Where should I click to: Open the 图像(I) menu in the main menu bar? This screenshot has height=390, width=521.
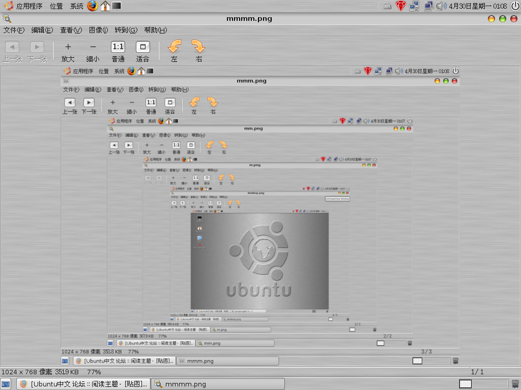[98, 30]
